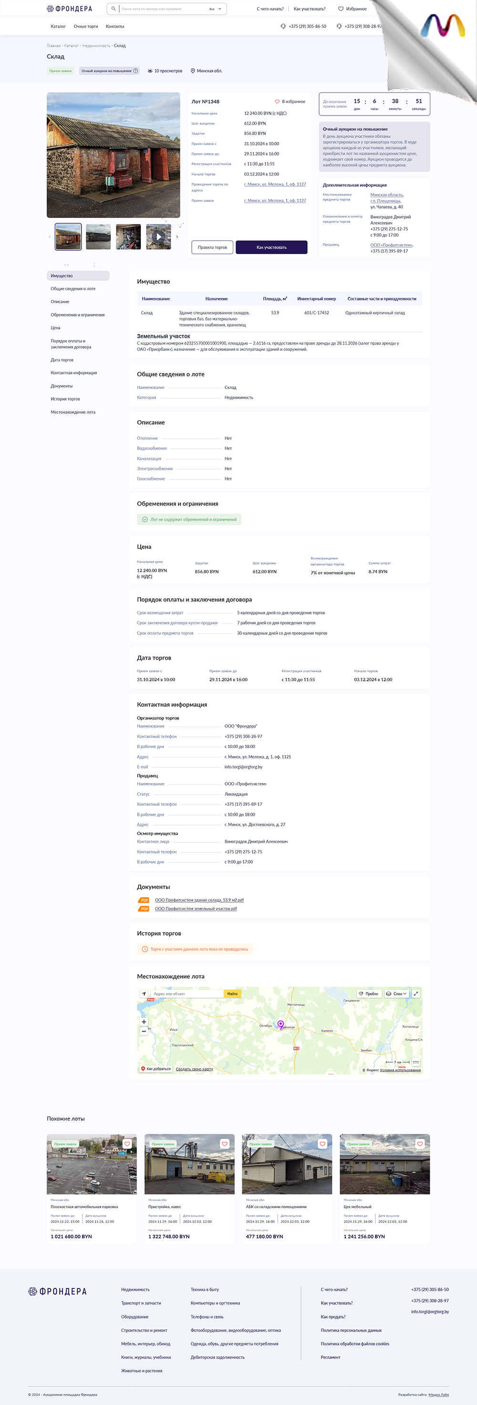Click the 'Правила торгов' button

point(212,247)
